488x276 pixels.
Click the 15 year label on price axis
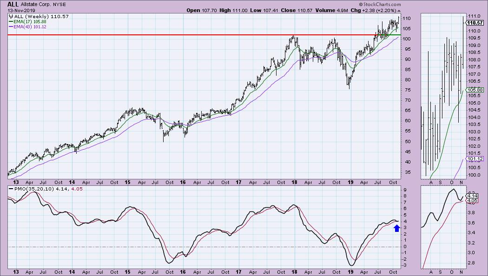pyautogui.click(x=127, y=182)
